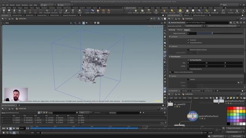Image resolution: width=246 pixels, height=138 pixels.
Task: Select the Sphere shelf tool
Action: click(x=9, y=11)
